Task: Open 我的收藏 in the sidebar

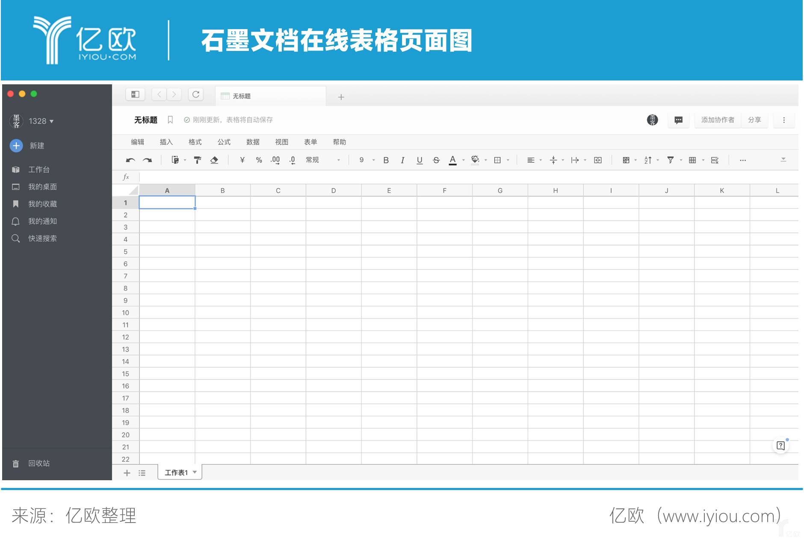Action: click(x=34, y=204)
